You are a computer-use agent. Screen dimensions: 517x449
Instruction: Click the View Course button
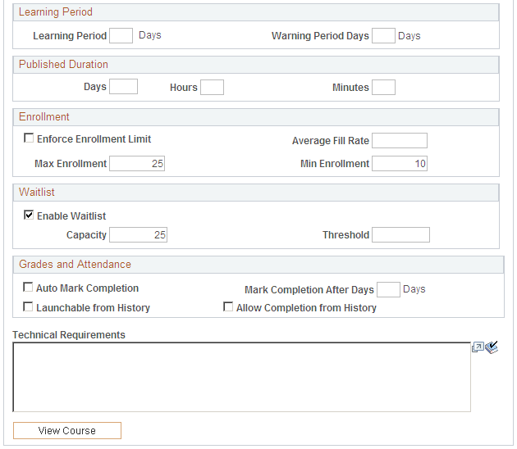(x=67, y=431)
